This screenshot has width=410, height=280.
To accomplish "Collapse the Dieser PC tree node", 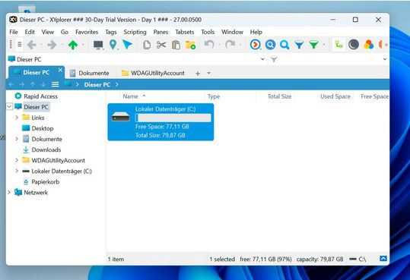I will click(9, 107).
